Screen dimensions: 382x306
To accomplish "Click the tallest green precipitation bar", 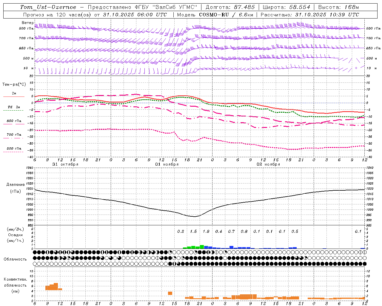I will click(x=202, y=247).
